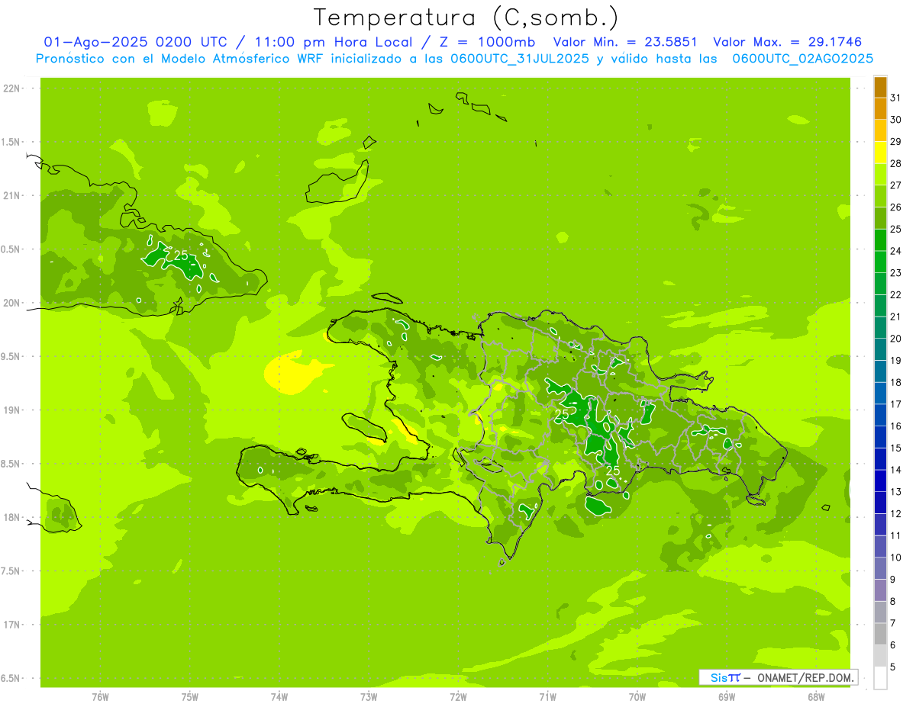Screen dimensions: 916x707
Task: Click the '0600UTC_31JUL2025' initialization time text
Action: 519,58
